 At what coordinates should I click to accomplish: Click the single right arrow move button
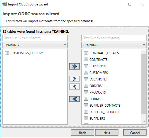pyautogui.click(x=74, y=79)
